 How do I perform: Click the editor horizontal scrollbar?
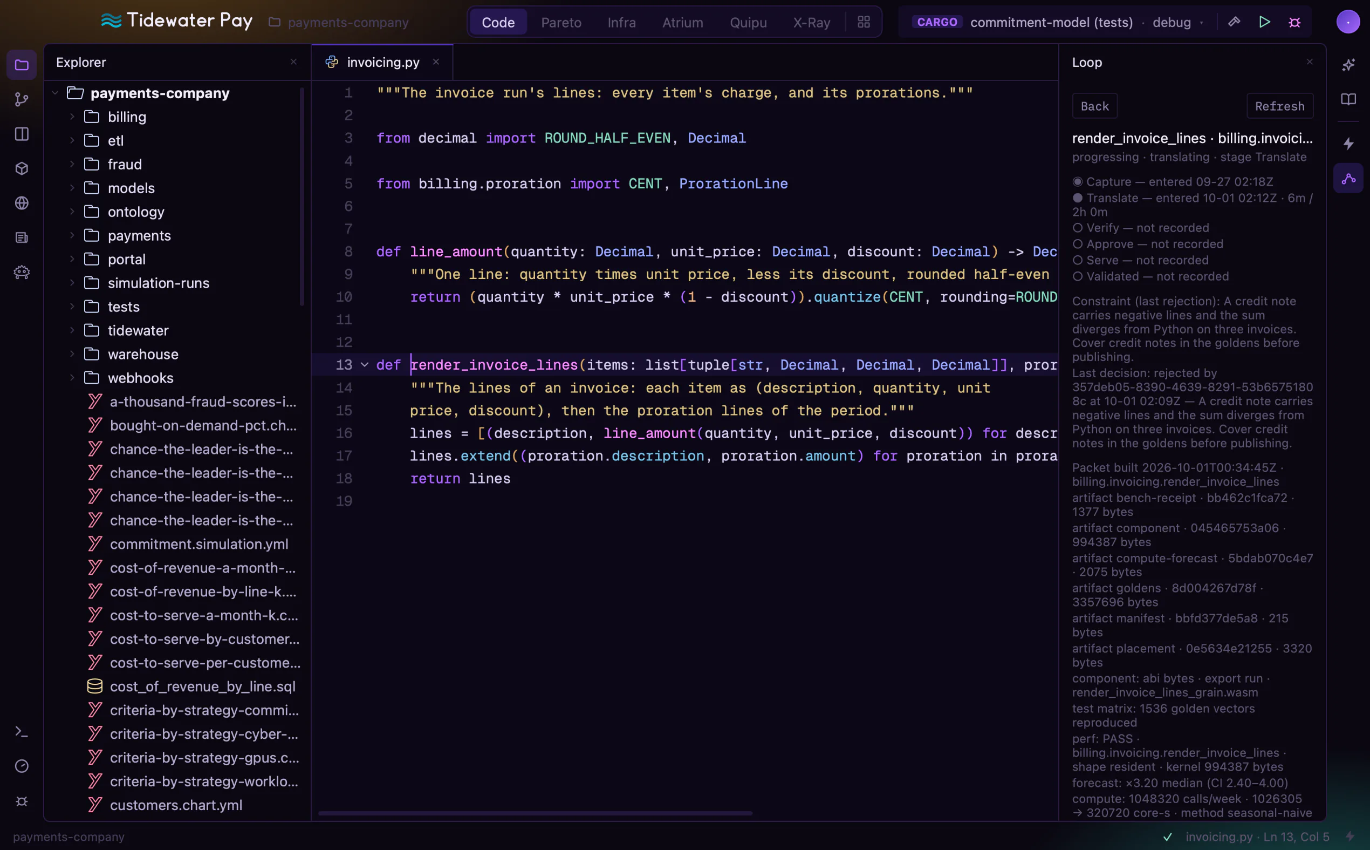535,813
